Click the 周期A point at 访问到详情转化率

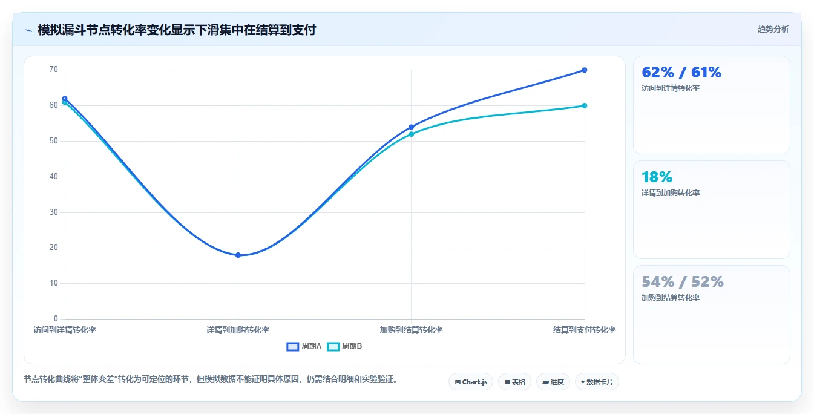[x=65, y=99]
